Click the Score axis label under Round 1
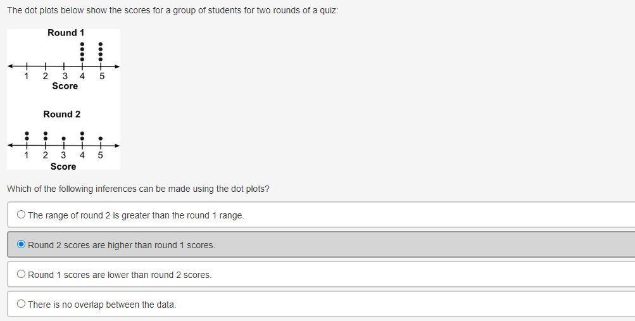Image resolution: width=635 pixels, height=321 pixels. tap(65, 86)
